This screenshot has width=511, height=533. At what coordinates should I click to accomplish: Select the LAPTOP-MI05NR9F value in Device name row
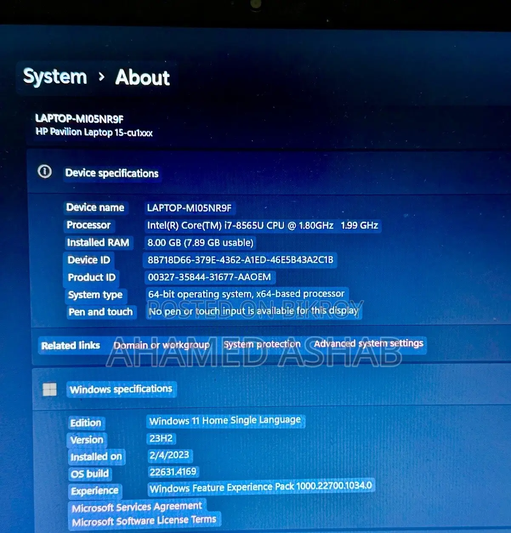click(x=189, y=208)
